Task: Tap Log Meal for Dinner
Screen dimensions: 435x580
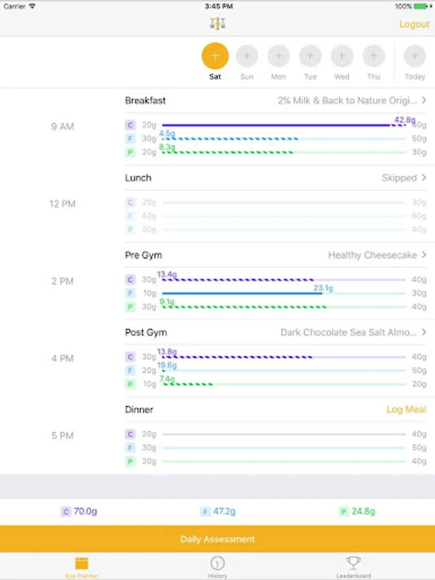Action: [406, 410]
